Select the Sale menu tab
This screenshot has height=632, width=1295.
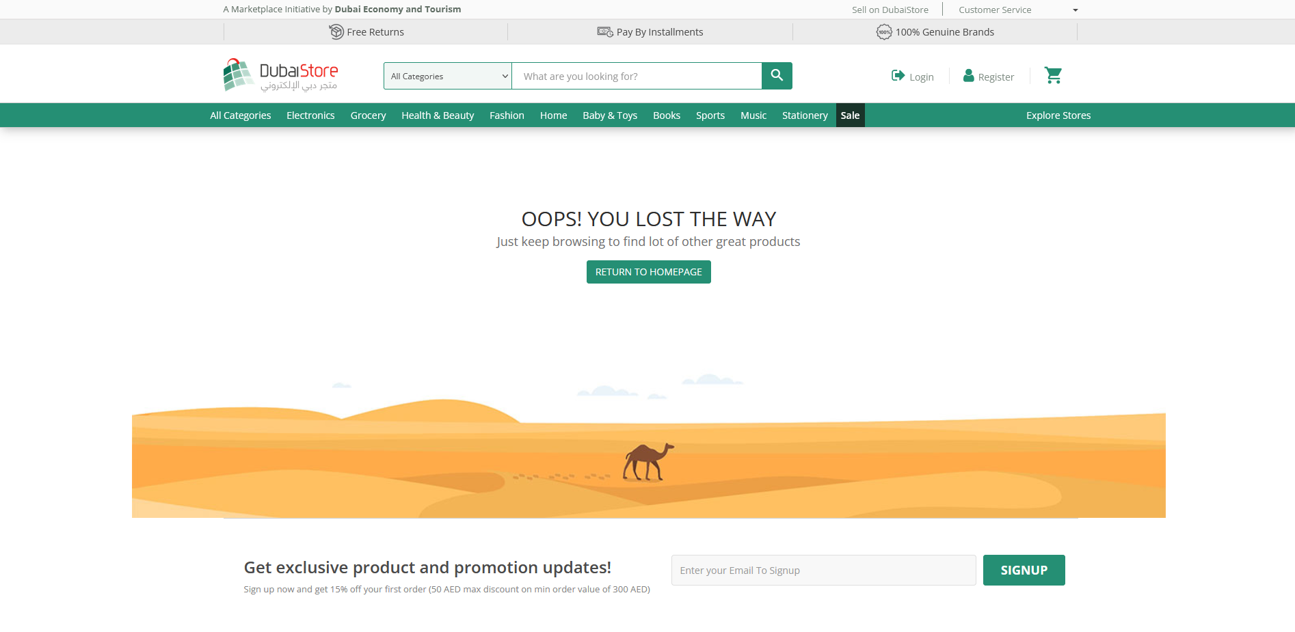click(850, 115)
